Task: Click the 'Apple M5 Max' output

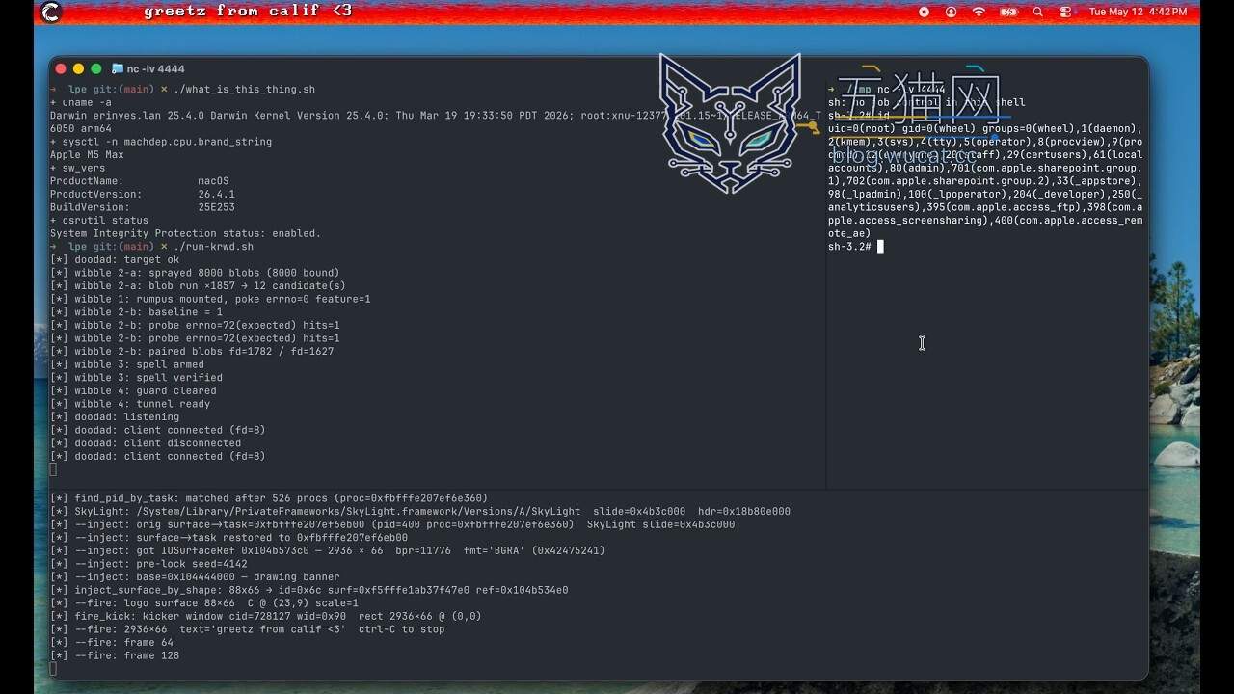Action: [x=87, y=155]
